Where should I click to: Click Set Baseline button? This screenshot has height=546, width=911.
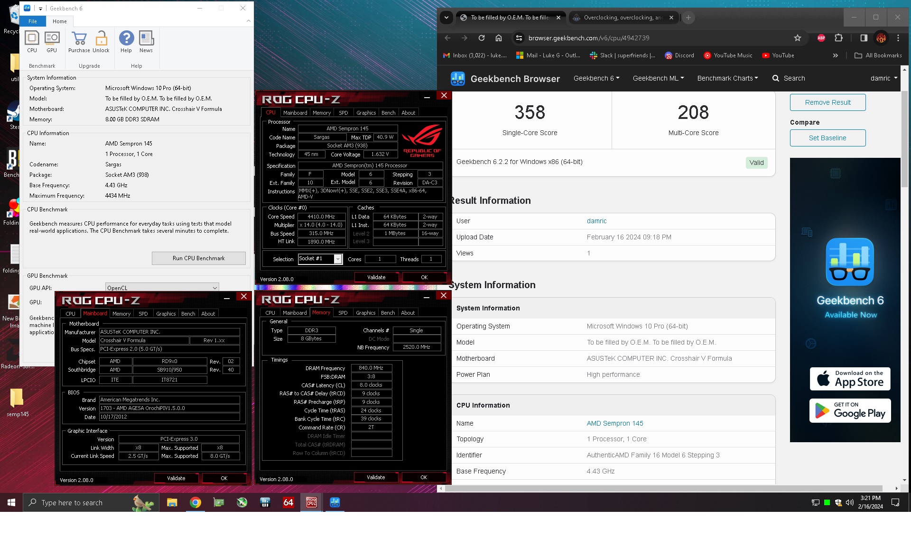click(x=827, y=138)
